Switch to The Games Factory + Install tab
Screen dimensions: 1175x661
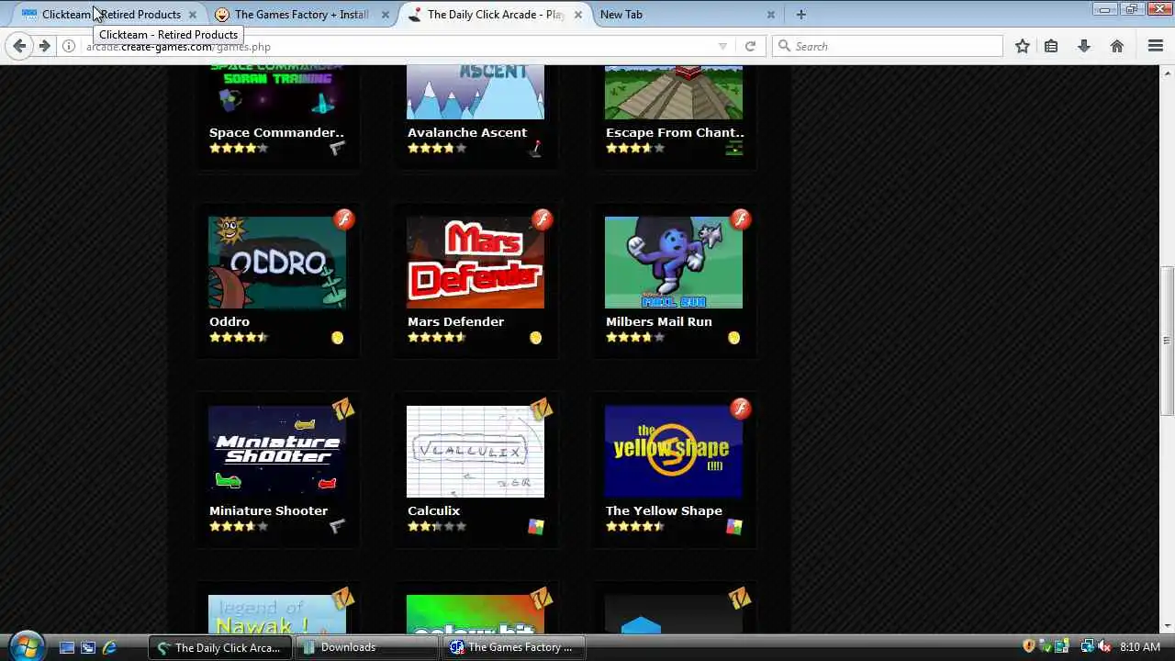[302, 14]
